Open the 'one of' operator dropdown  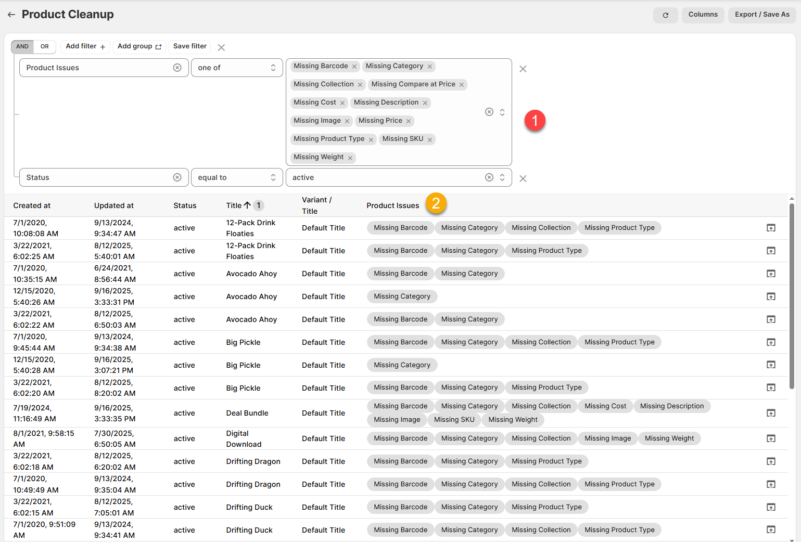click(x=237, y=68)
